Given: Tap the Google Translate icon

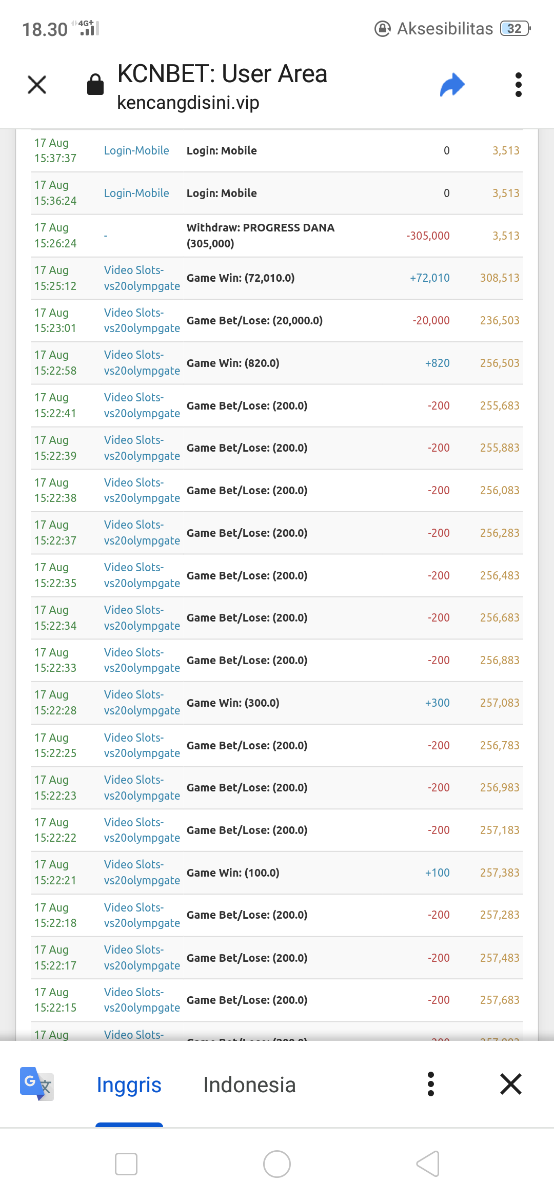Looking at the screenshot, I should pos(37,1083).
